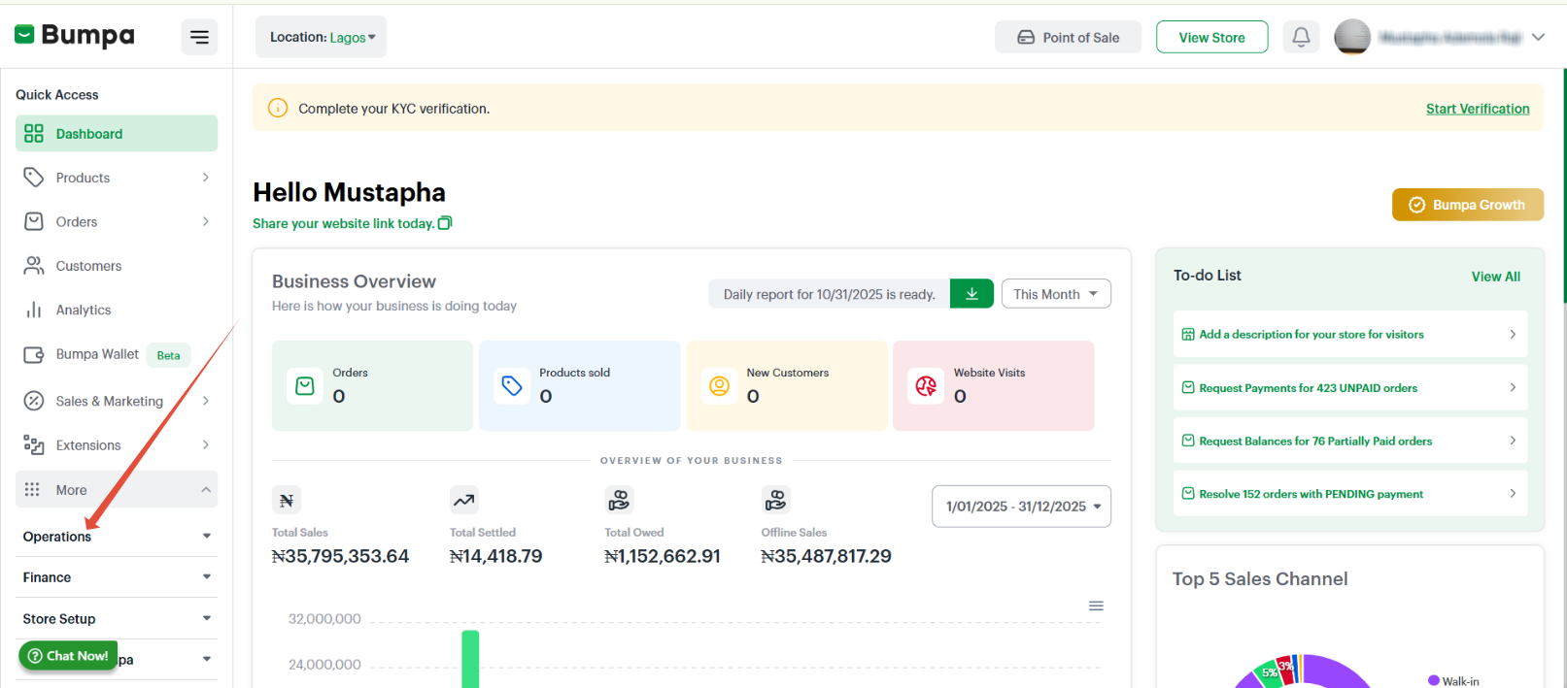Click the user profile avatar
This screenshot has width=1567, height=688.
1352,37
